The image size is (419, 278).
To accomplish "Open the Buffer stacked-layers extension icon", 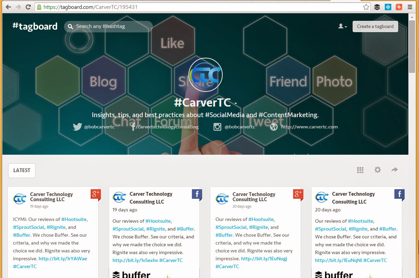I will click(x=377, y=7).
